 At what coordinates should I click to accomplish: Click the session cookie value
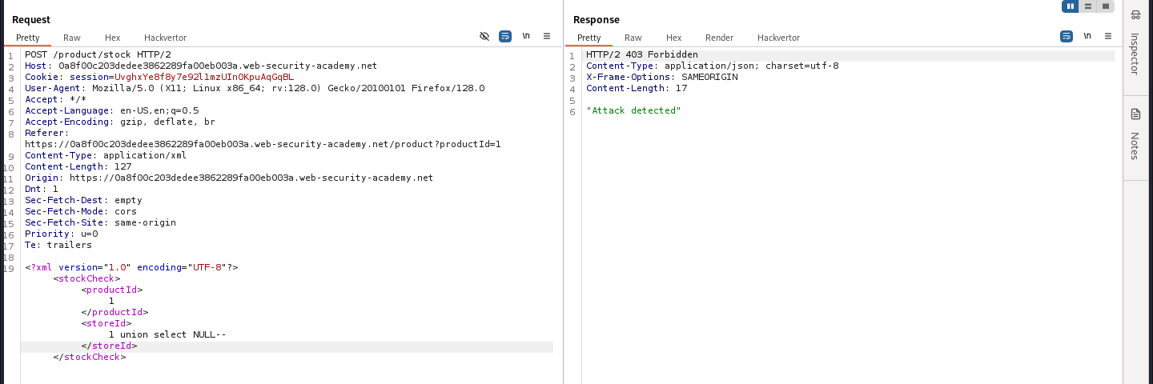(203, 77)
